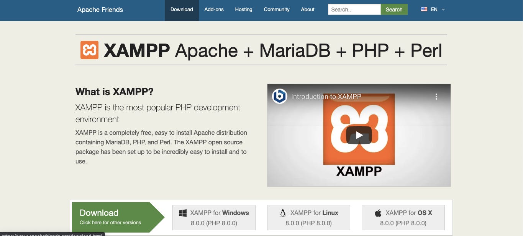This screenshot has height=236, width=523.
Task: Download XAMPP for Linux 8.0.0
Action: coord(308,218)
